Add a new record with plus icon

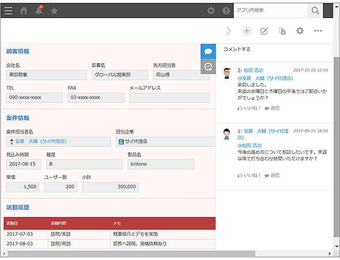tap(247, 31)
